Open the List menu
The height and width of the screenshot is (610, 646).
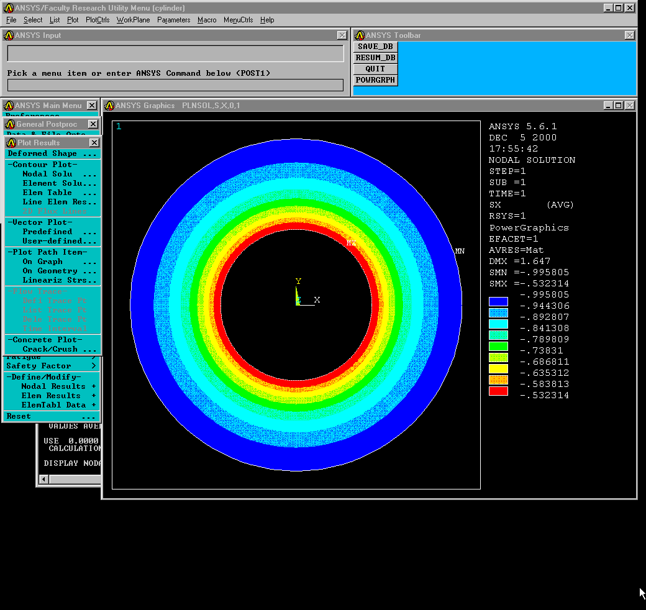pyautogui.click(x=55, y=20)
